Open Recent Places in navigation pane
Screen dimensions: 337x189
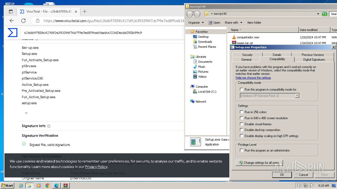pos(207,47)
